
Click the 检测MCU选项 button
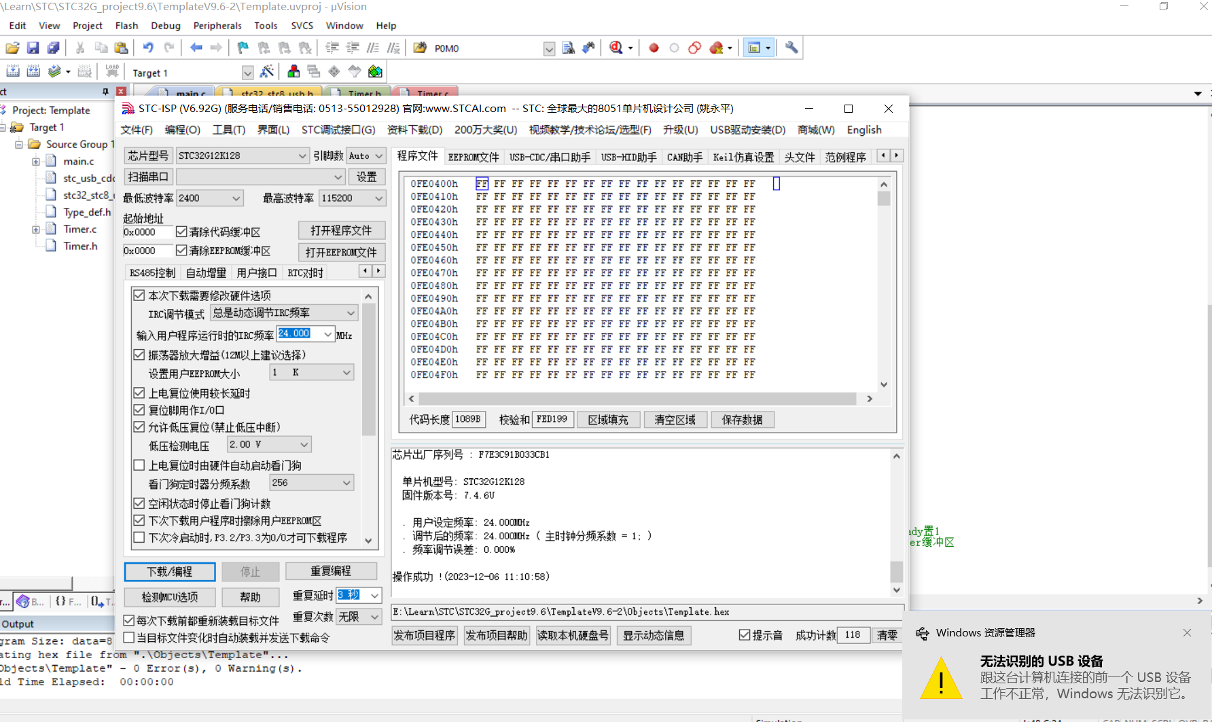(170, 597)
